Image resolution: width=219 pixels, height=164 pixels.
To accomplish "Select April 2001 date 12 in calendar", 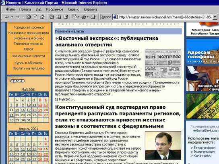I will click(29, 149).
